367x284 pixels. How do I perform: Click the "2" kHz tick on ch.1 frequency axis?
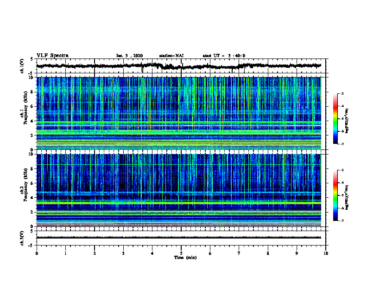[32, 136]
